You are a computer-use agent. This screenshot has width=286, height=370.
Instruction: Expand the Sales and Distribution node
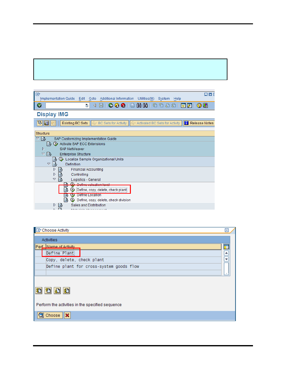(x=55, y=205)
